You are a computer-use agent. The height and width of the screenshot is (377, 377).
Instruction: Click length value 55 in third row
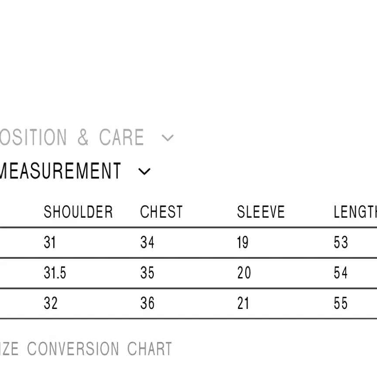point(341,303)
